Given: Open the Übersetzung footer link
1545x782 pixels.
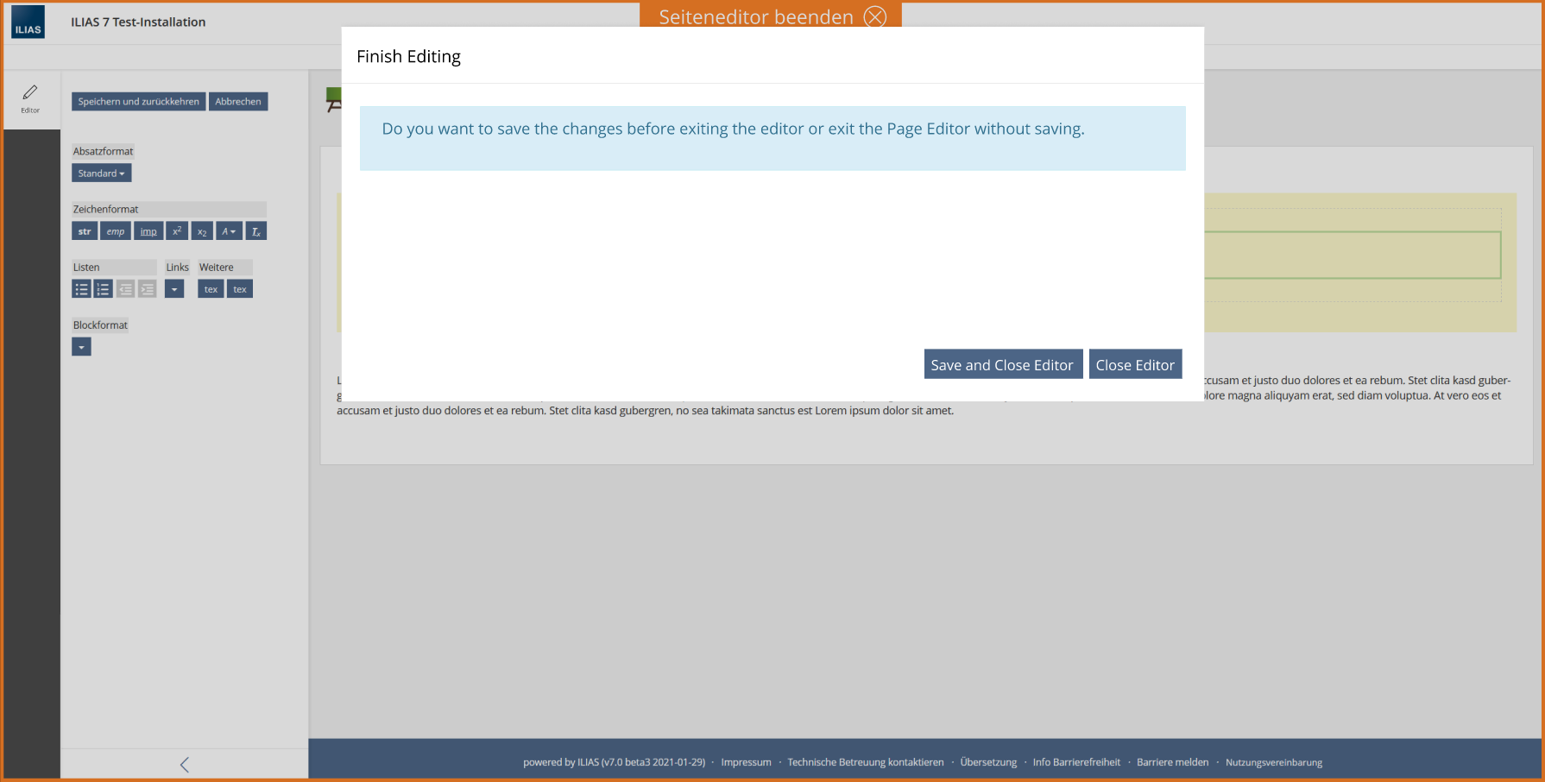Looking at the screenshot, I should [x=988, y=763].
